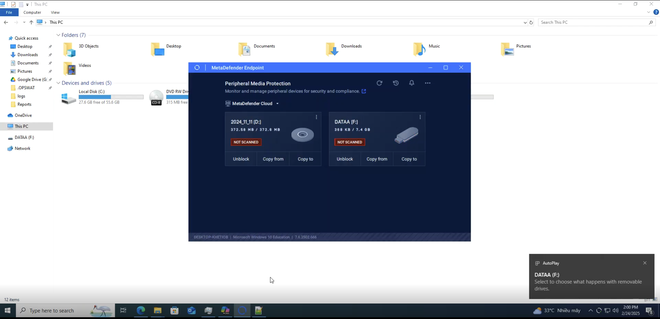The height and width of the screenshot is (319, 660).
Task: Expand the Explorer ribbon chevron
Action: [x=649, y=12]
